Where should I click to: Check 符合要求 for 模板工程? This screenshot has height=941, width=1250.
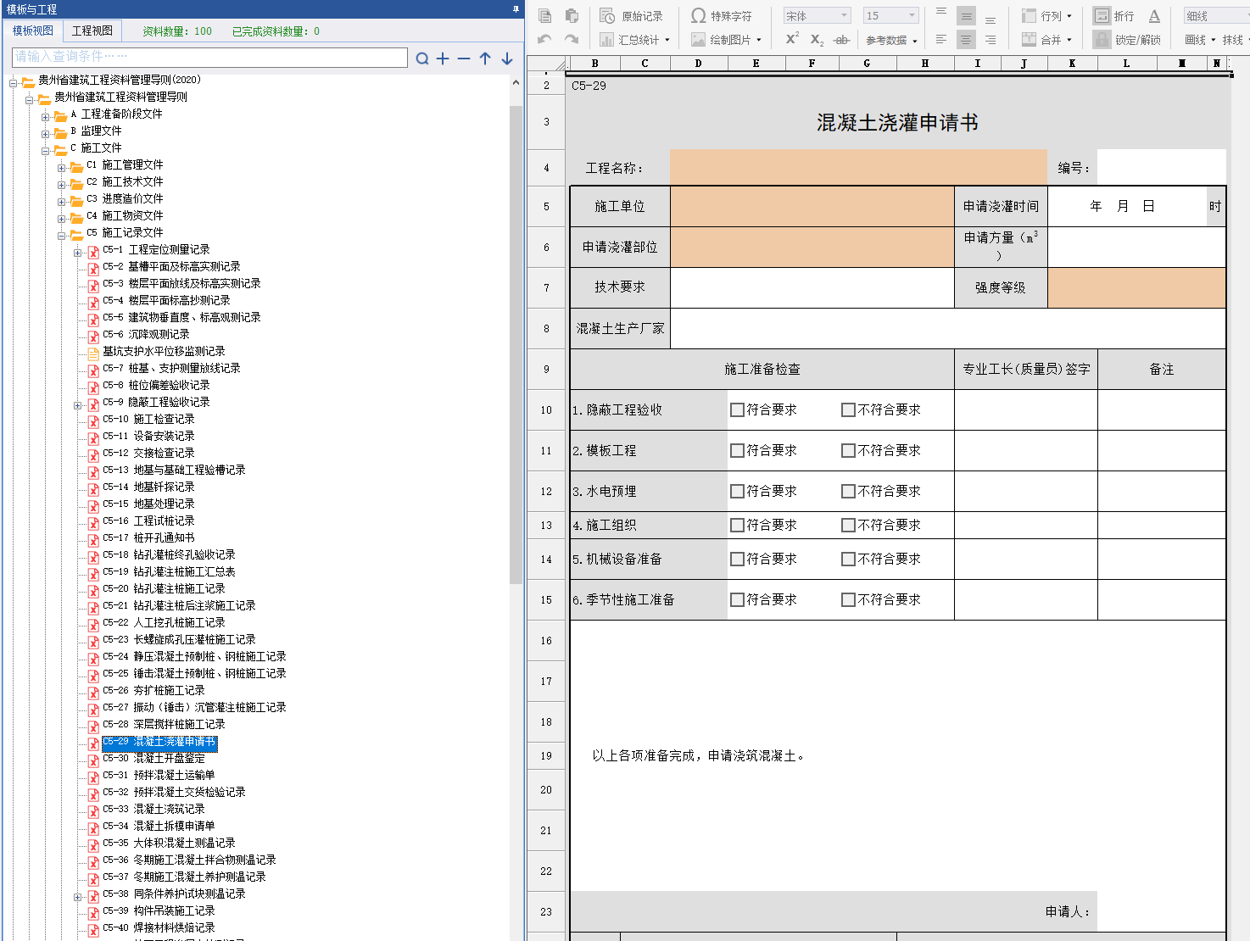click(738, 451)
